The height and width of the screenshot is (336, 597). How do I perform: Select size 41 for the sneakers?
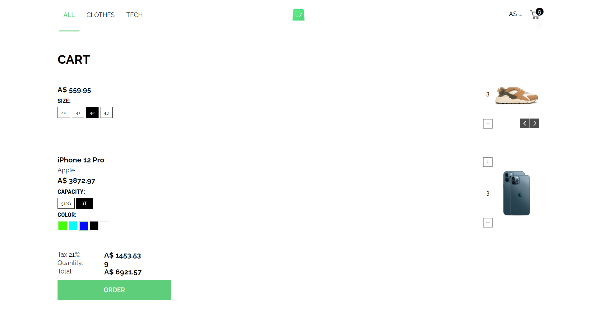click(78, 112)
